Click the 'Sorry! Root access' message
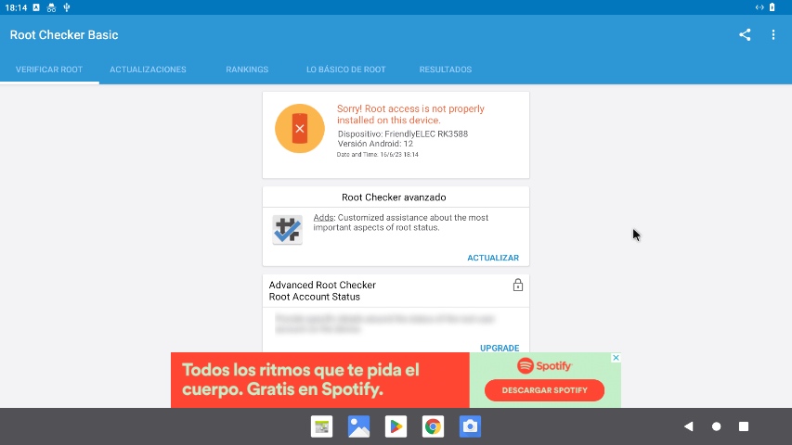 (410, 115)
